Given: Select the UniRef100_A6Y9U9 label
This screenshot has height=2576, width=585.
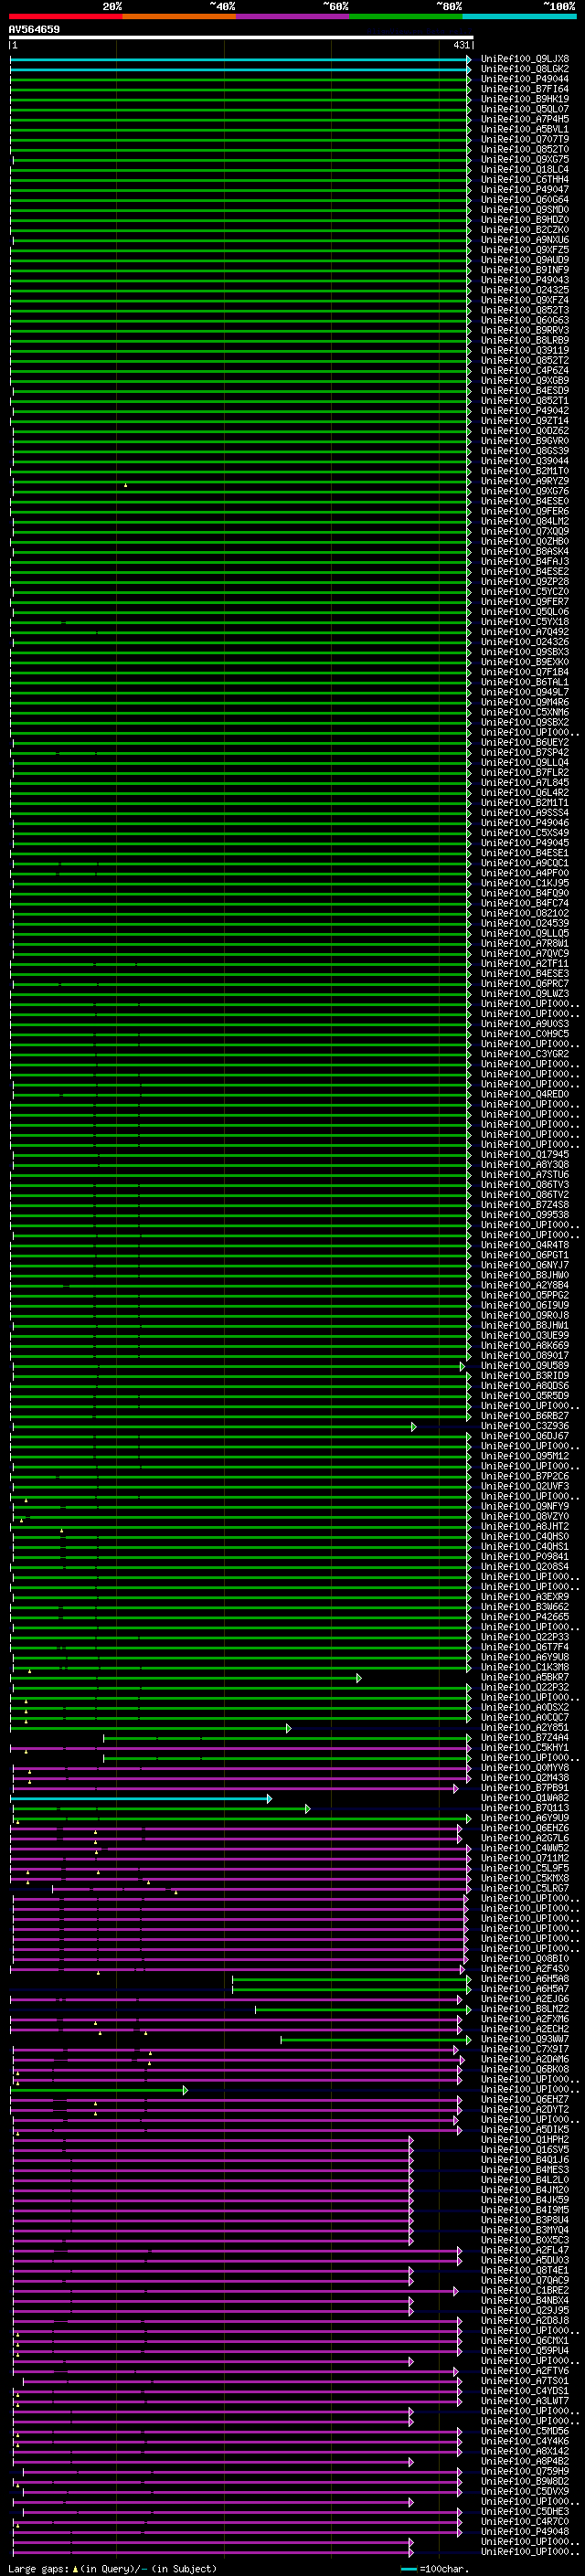Looking at the screenshot, I should coord(525,1818).
